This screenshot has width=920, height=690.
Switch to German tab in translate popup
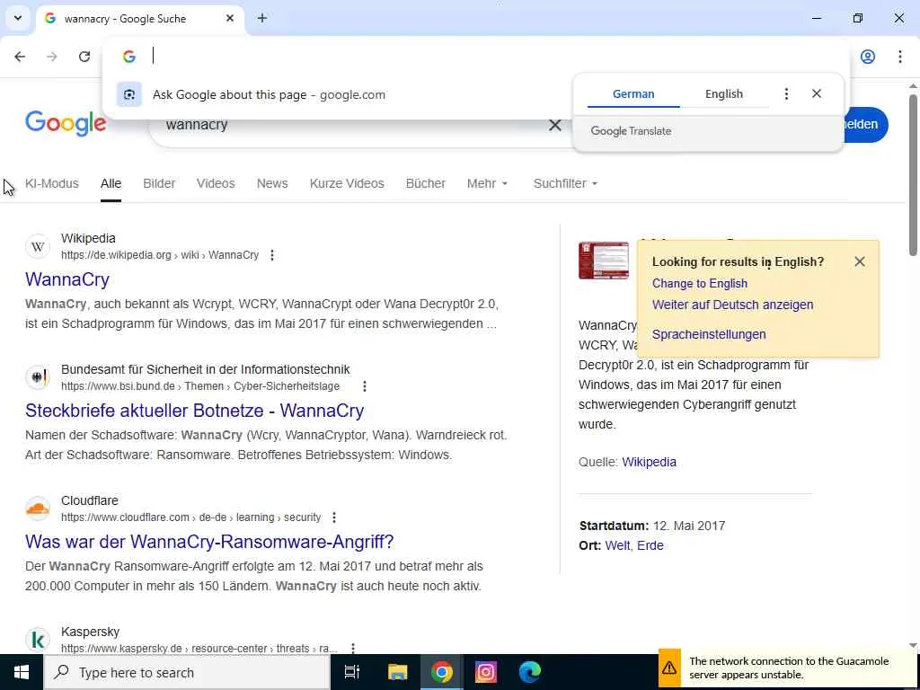coord(633,93)
